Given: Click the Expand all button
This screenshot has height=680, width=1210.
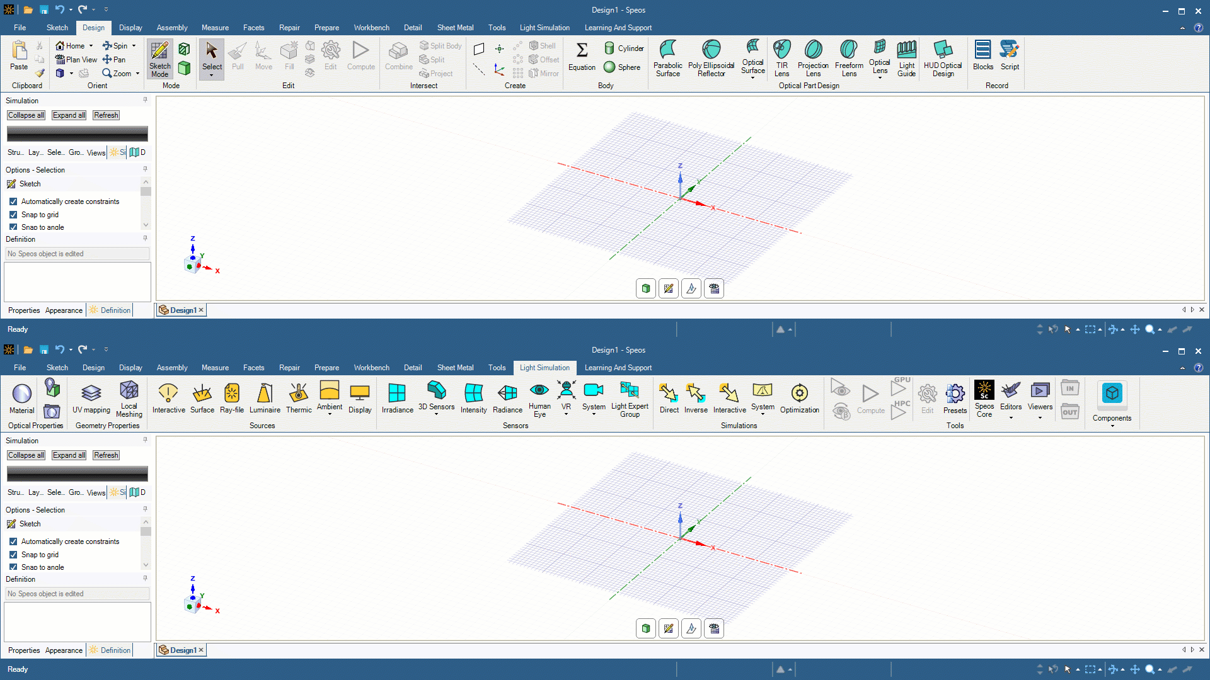Looking at the screenshot, I should pos(69,115).
